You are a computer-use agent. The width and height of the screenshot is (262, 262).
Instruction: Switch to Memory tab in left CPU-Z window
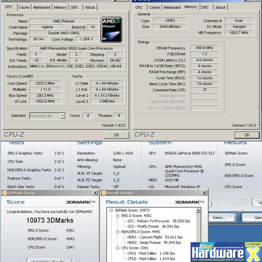pos(60,7)
